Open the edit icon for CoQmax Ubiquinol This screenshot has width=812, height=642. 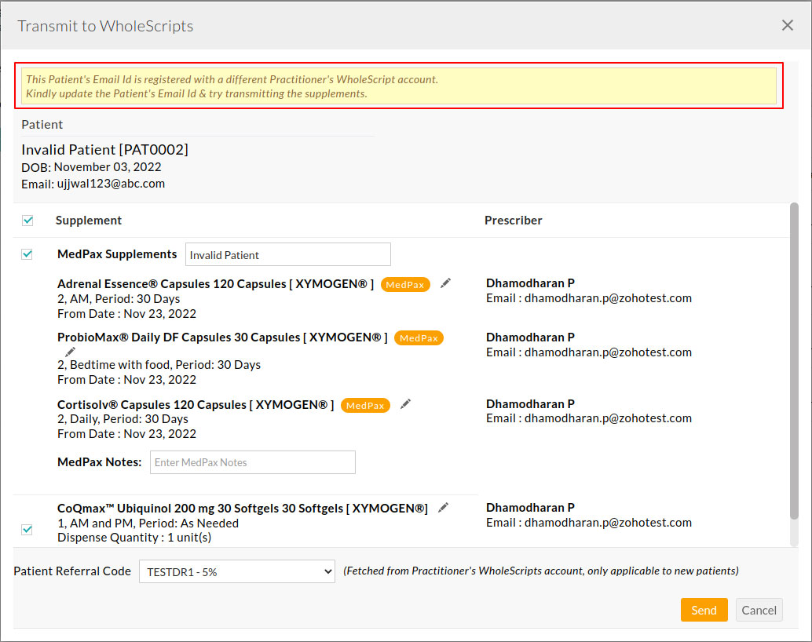click(443, 508)
